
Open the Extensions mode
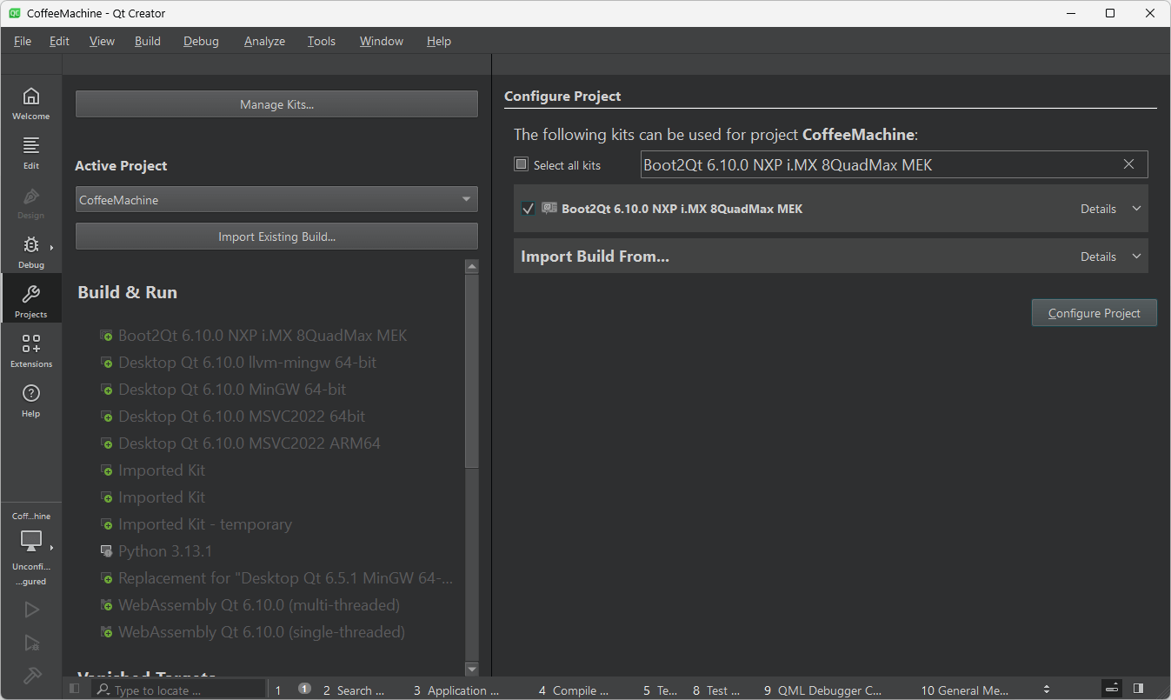tap(30, 350)
